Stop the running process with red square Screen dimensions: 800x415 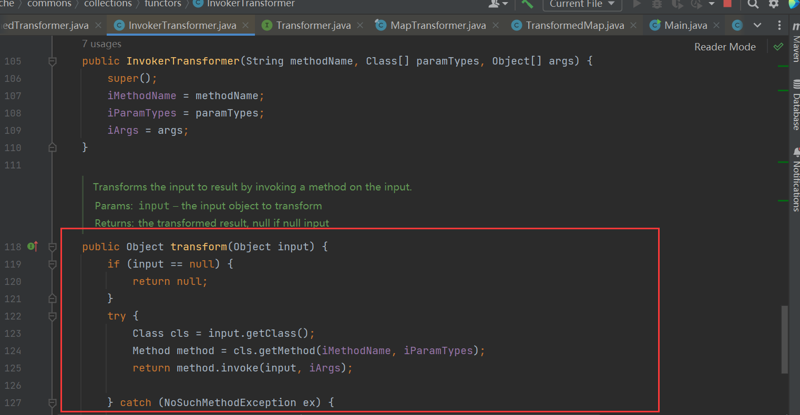click(729, 4)
